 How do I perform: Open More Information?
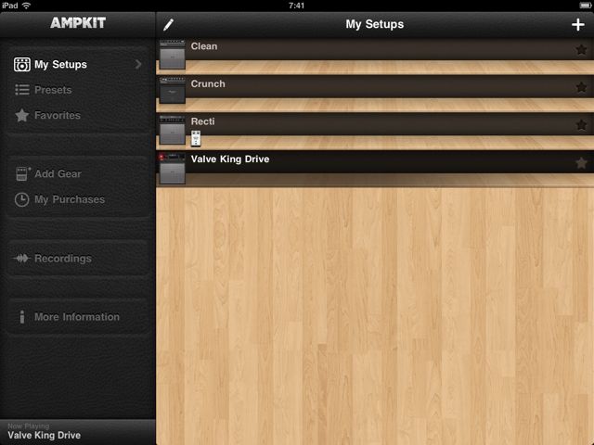(78, 317)
